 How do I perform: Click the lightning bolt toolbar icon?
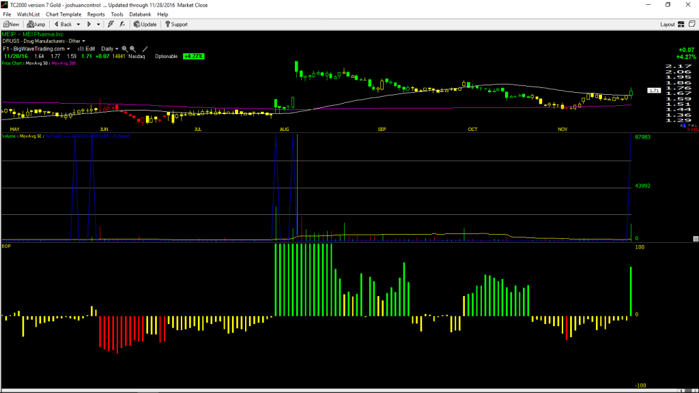tap(111, 25)
